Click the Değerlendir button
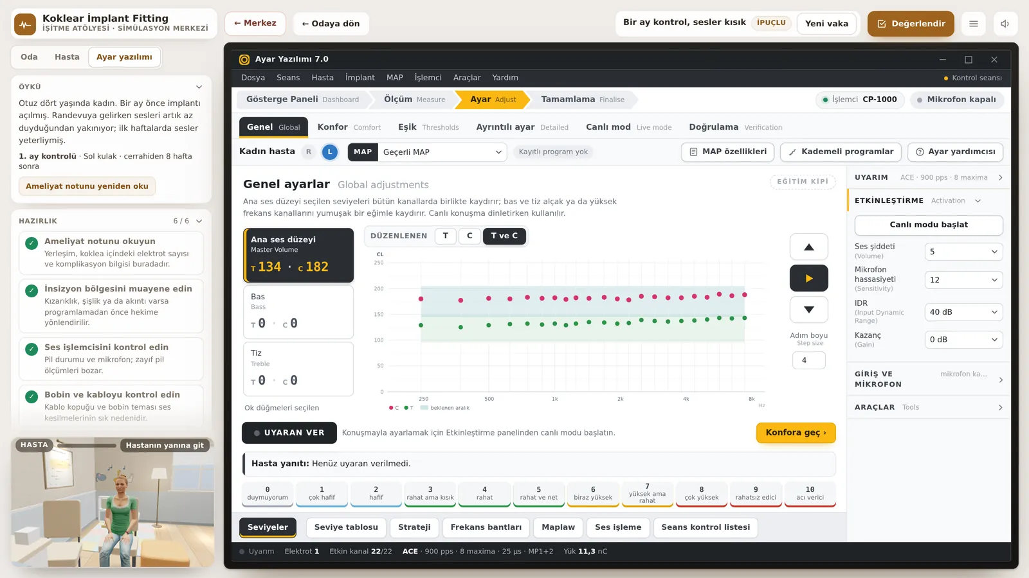 [x=911, y=24]
